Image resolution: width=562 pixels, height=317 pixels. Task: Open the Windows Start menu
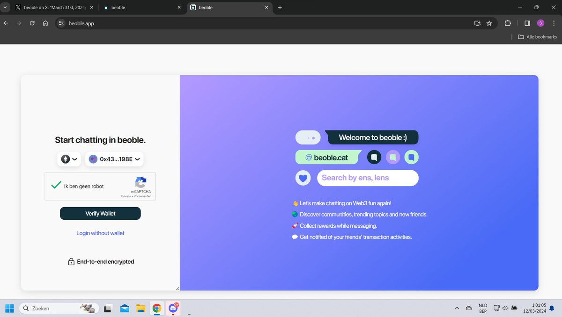[9, 308]
